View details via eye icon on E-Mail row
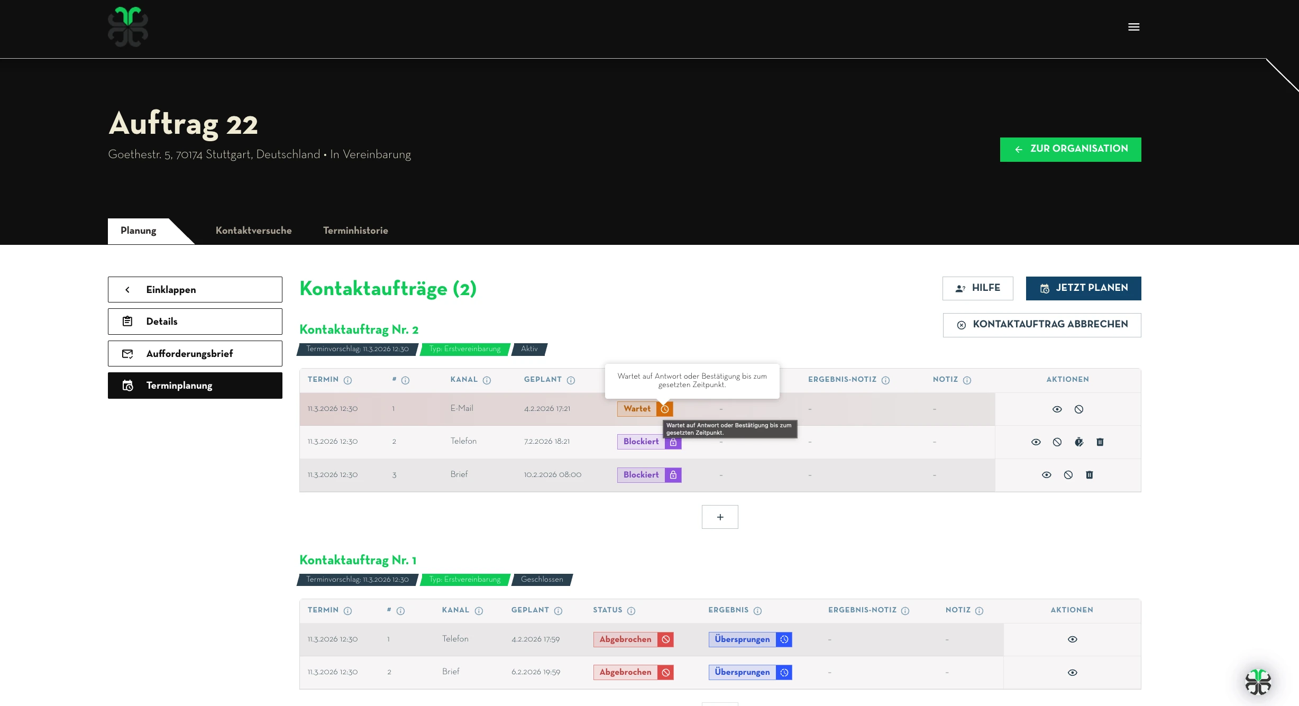 (1057, 409)
